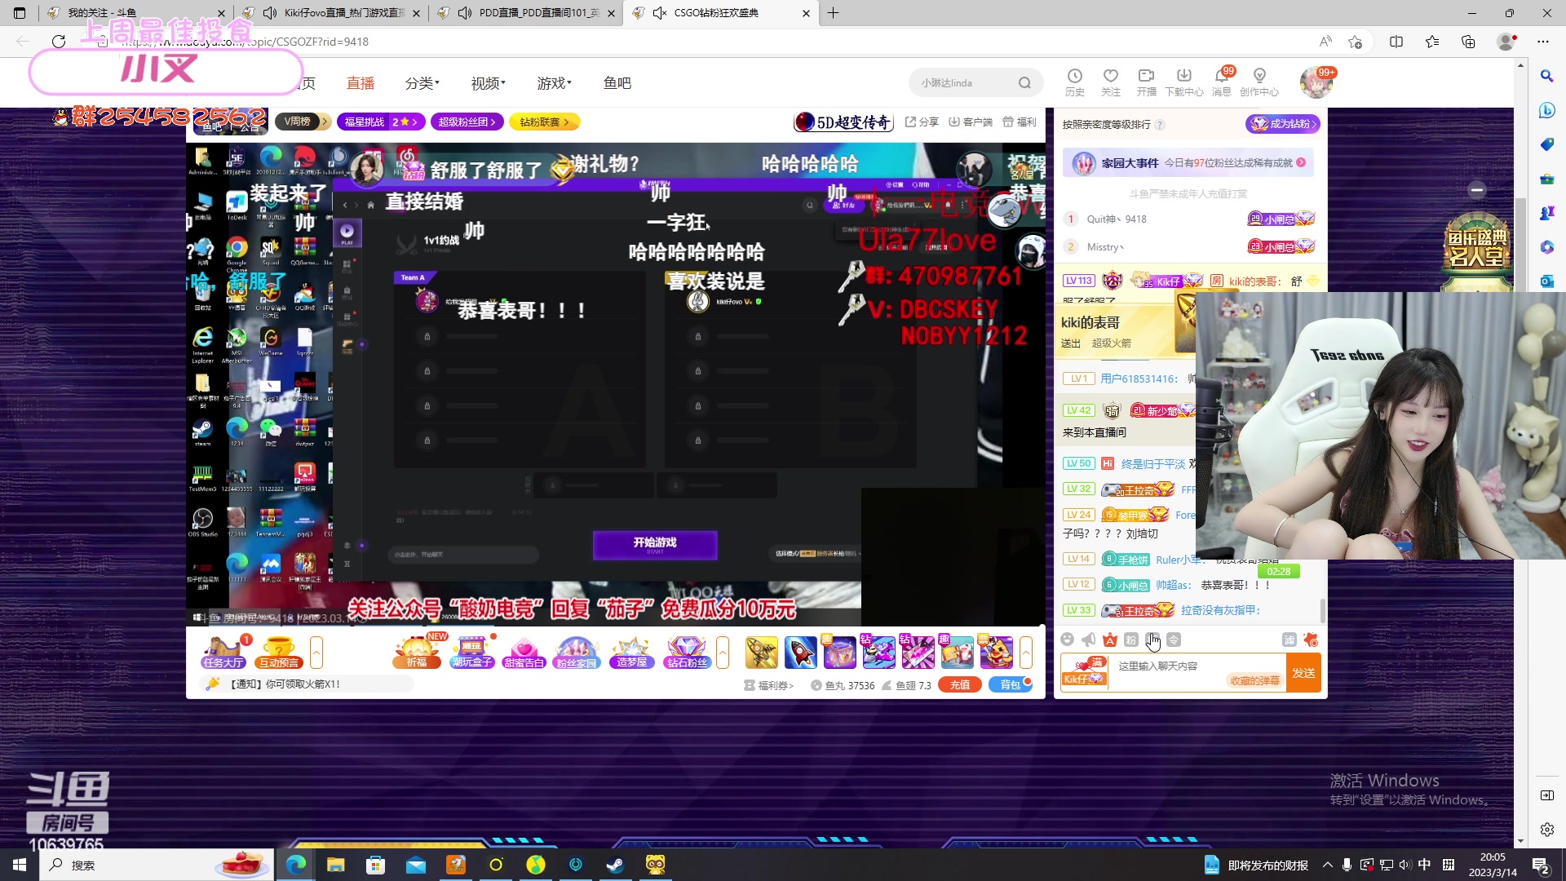Click the 收藏的弹幕 saved danmaku button
The width and height of the screenshot is (1566, 881).
(x=1254, y=680)
